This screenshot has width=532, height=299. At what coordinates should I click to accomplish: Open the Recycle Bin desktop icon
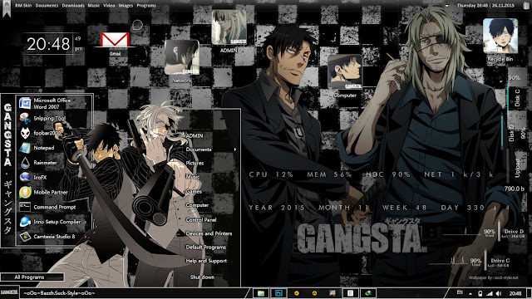point(500,36)
